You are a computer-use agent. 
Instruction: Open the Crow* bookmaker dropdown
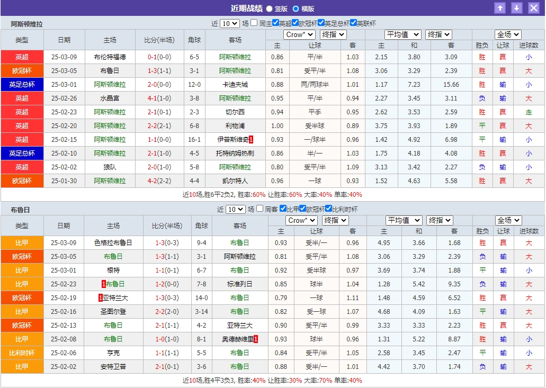[299, 34]
